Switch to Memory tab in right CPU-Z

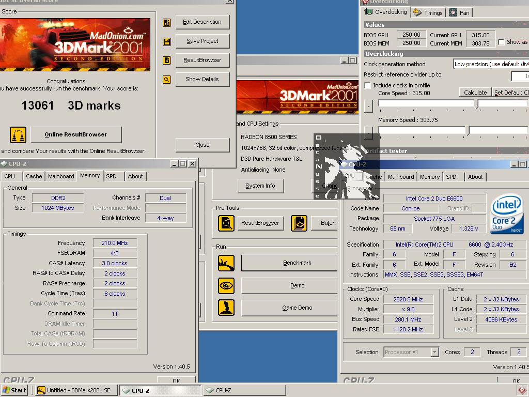click(430, 177)
